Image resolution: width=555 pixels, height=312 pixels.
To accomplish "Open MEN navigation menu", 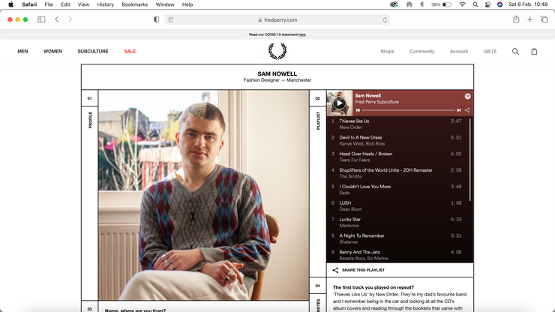I will click(x=22, y=51).
